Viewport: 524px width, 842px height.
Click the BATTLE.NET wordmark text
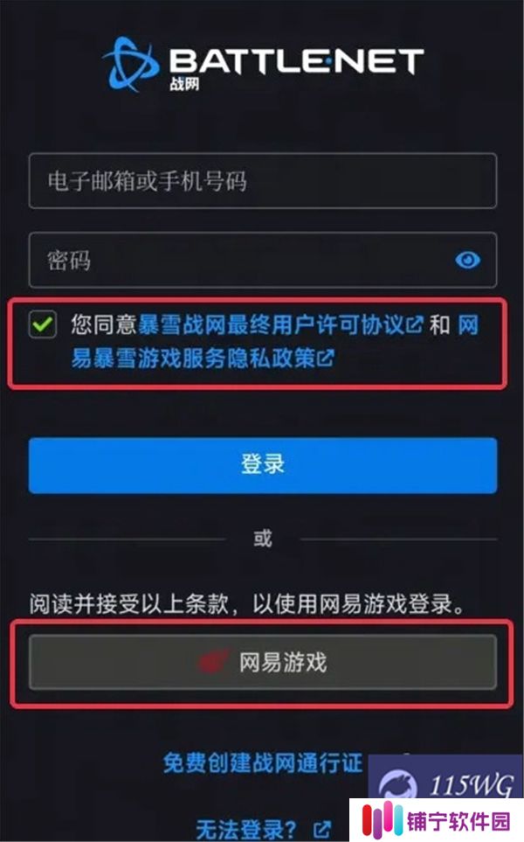click(x=297, y=60)
